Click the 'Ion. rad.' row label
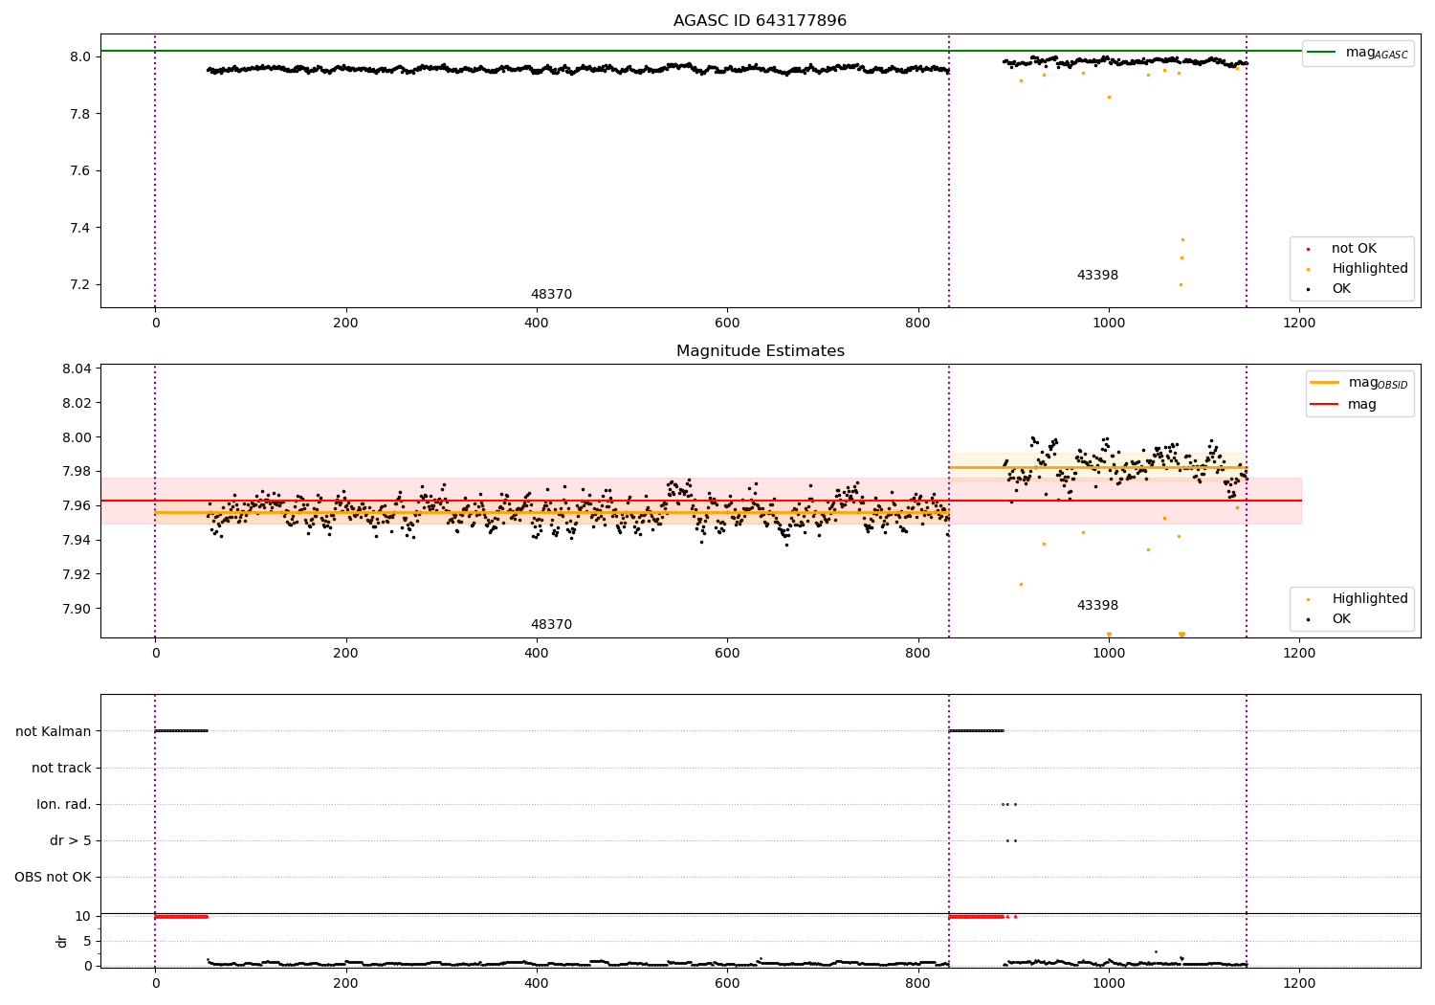1435x1005 pixels. click(x=64, y=805)
